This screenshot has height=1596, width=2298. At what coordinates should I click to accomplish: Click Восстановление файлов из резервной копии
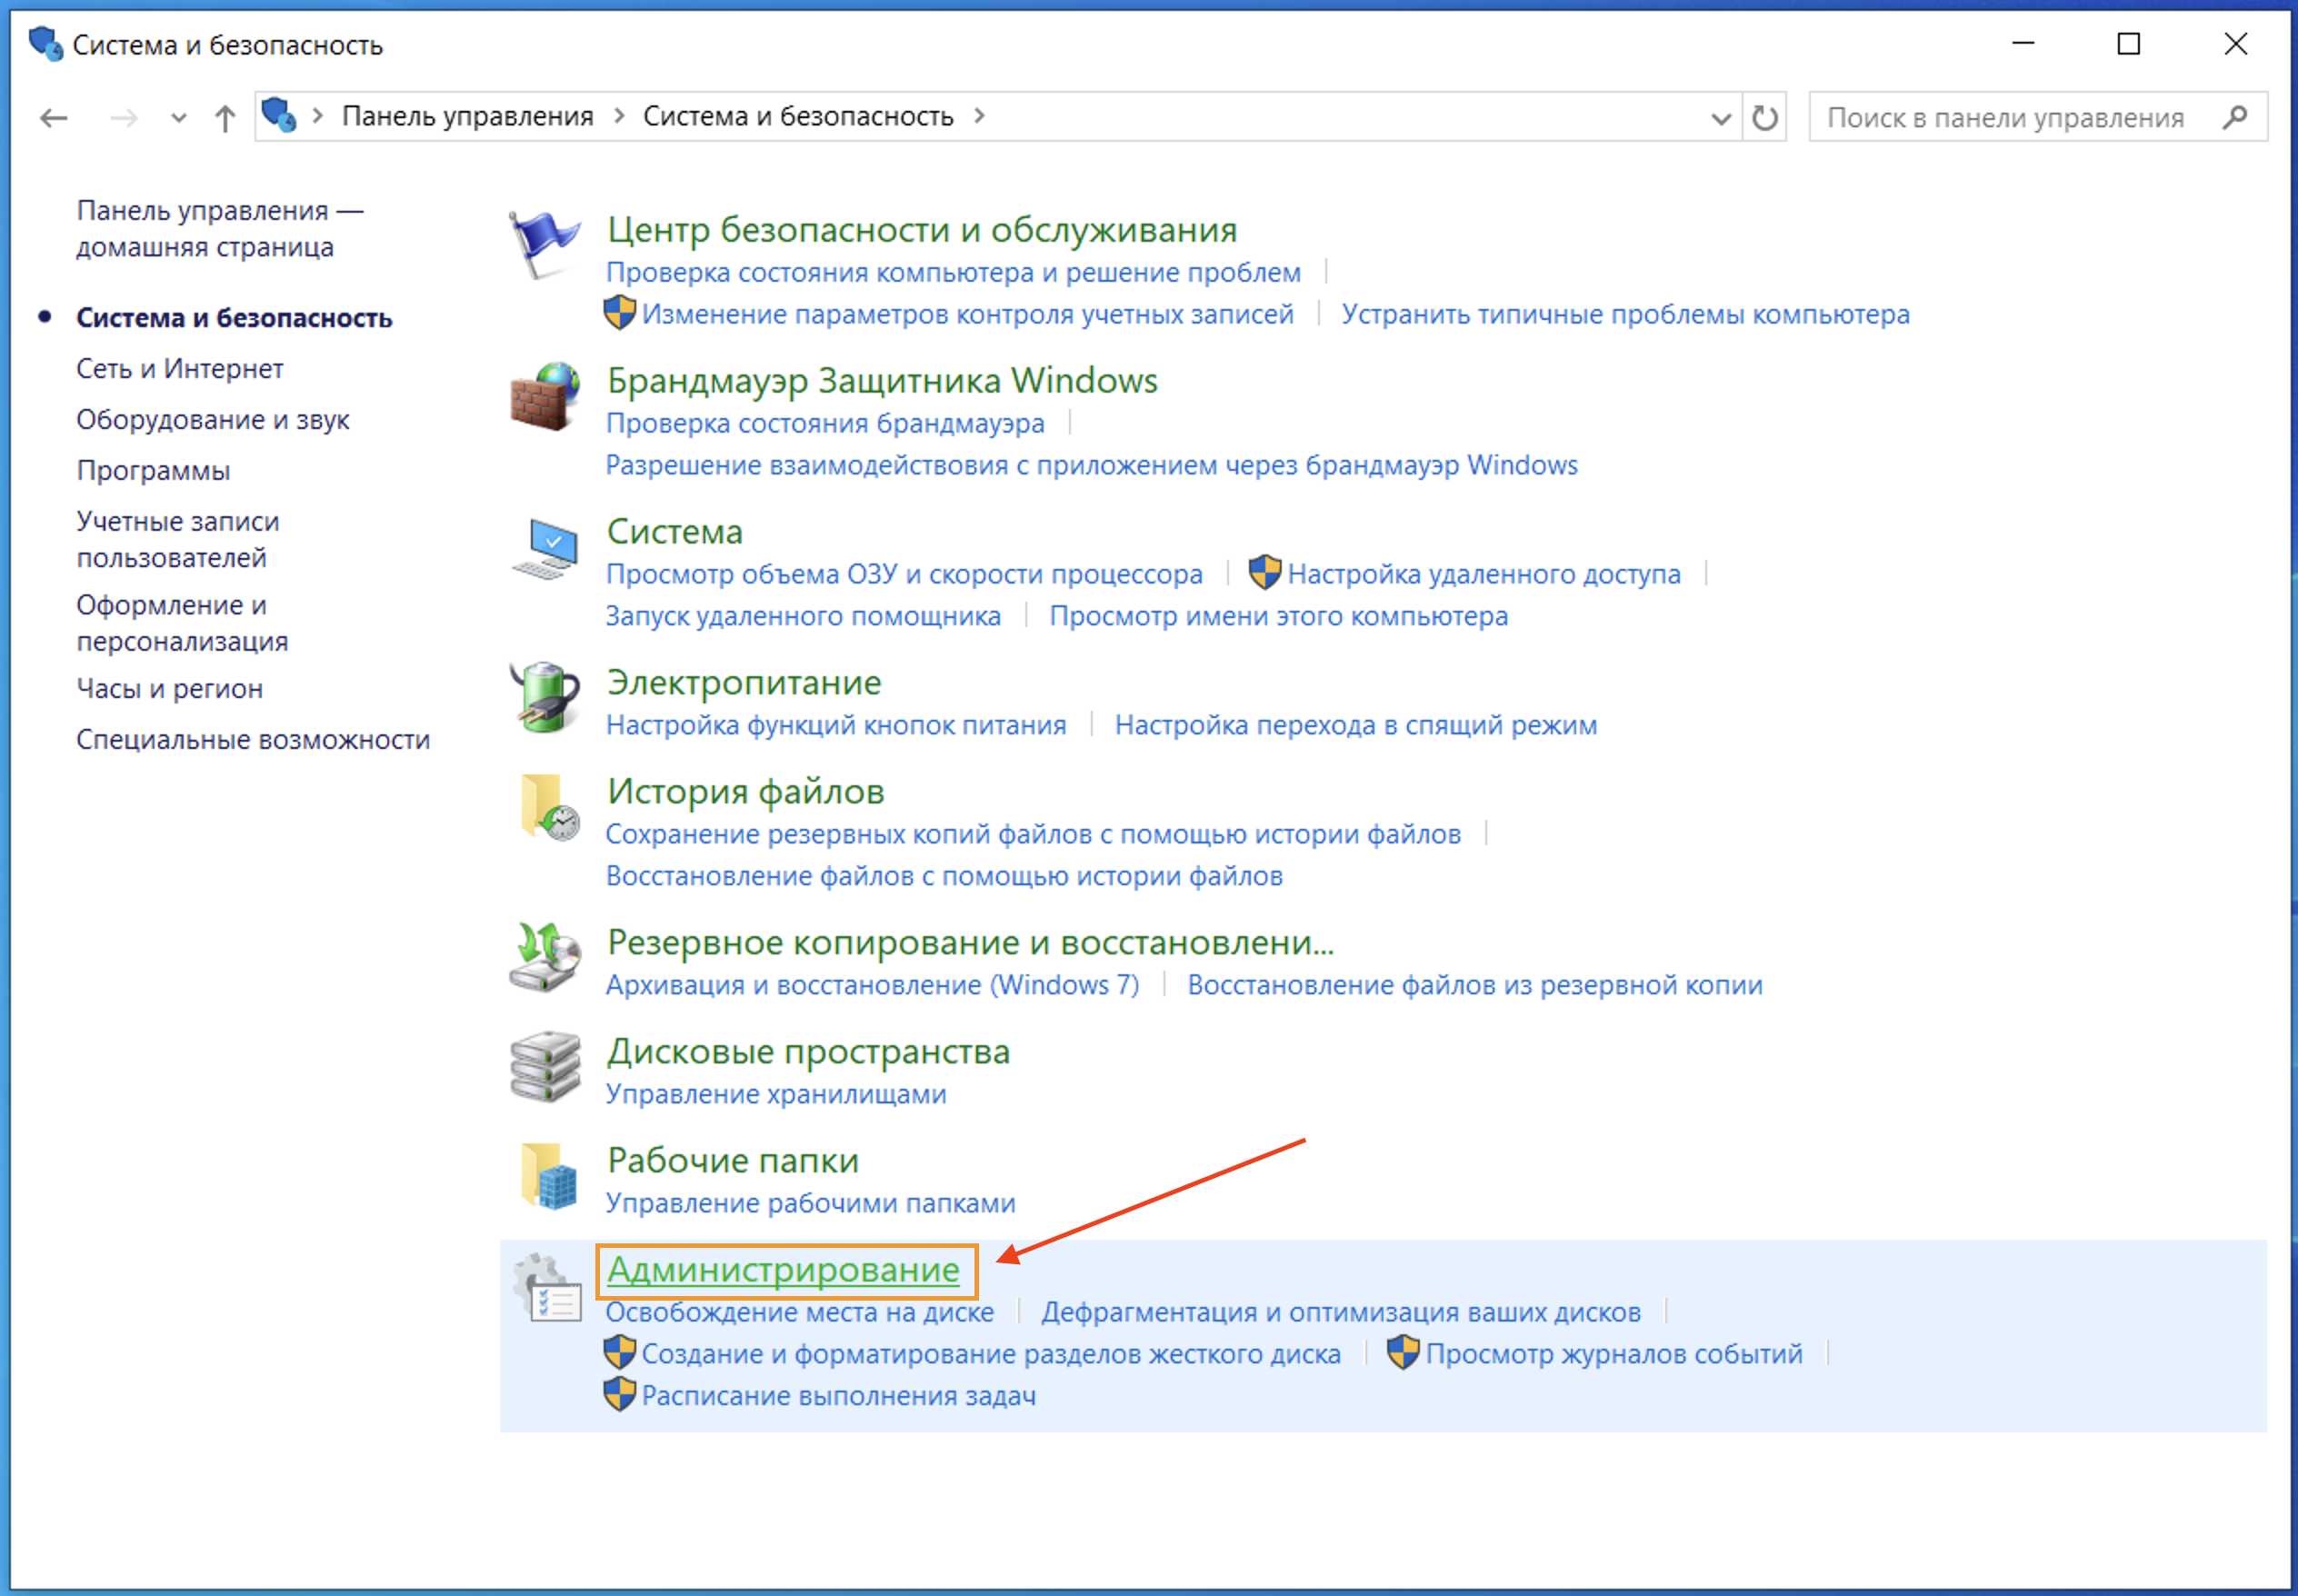[1475, 985]
